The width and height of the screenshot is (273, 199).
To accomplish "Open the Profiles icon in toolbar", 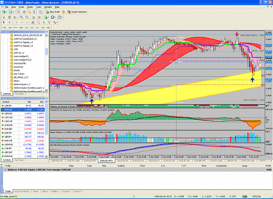I will [x=10, y=12].
